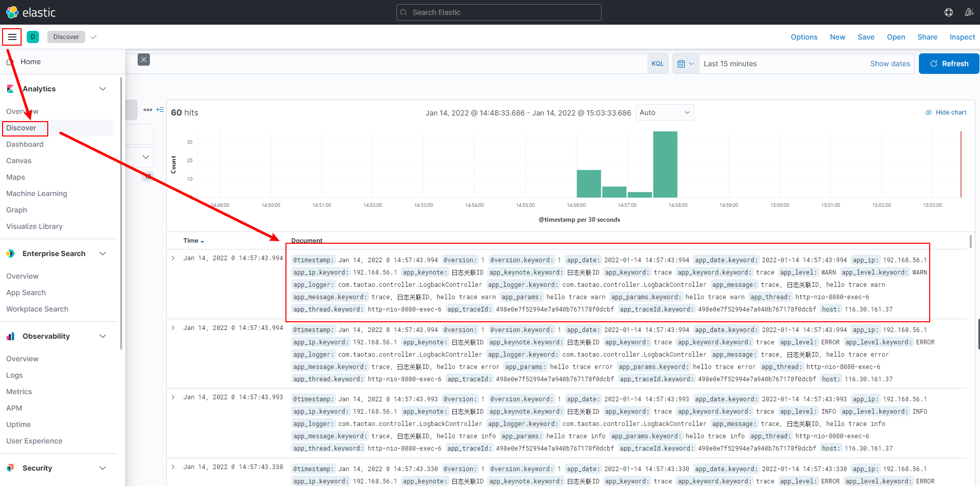Open the newsfeed icon in header

969,12
